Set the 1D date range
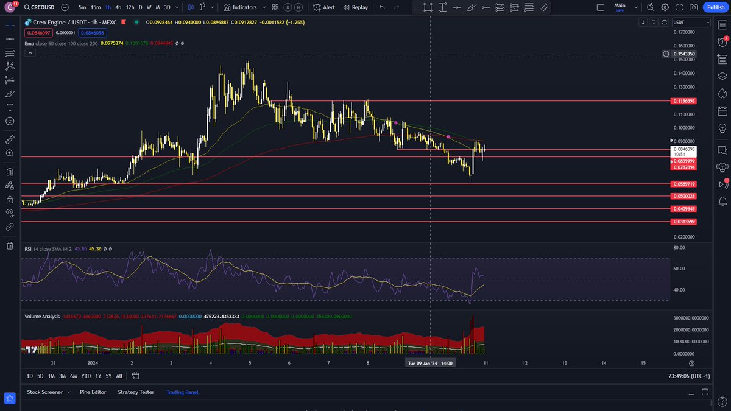Image resolution: width=731 pixels, height=411 pixels. pyautogui.click(x=30, y=376)
